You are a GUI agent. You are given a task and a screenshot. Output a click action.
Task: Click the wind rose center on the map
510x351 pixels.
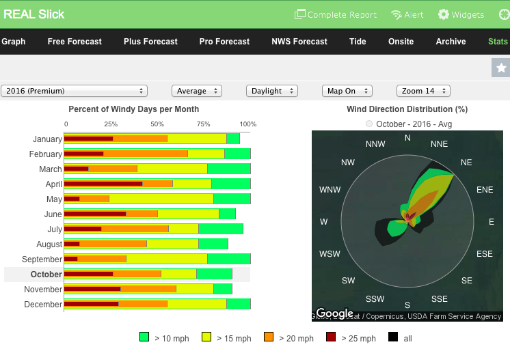(407, 221)
